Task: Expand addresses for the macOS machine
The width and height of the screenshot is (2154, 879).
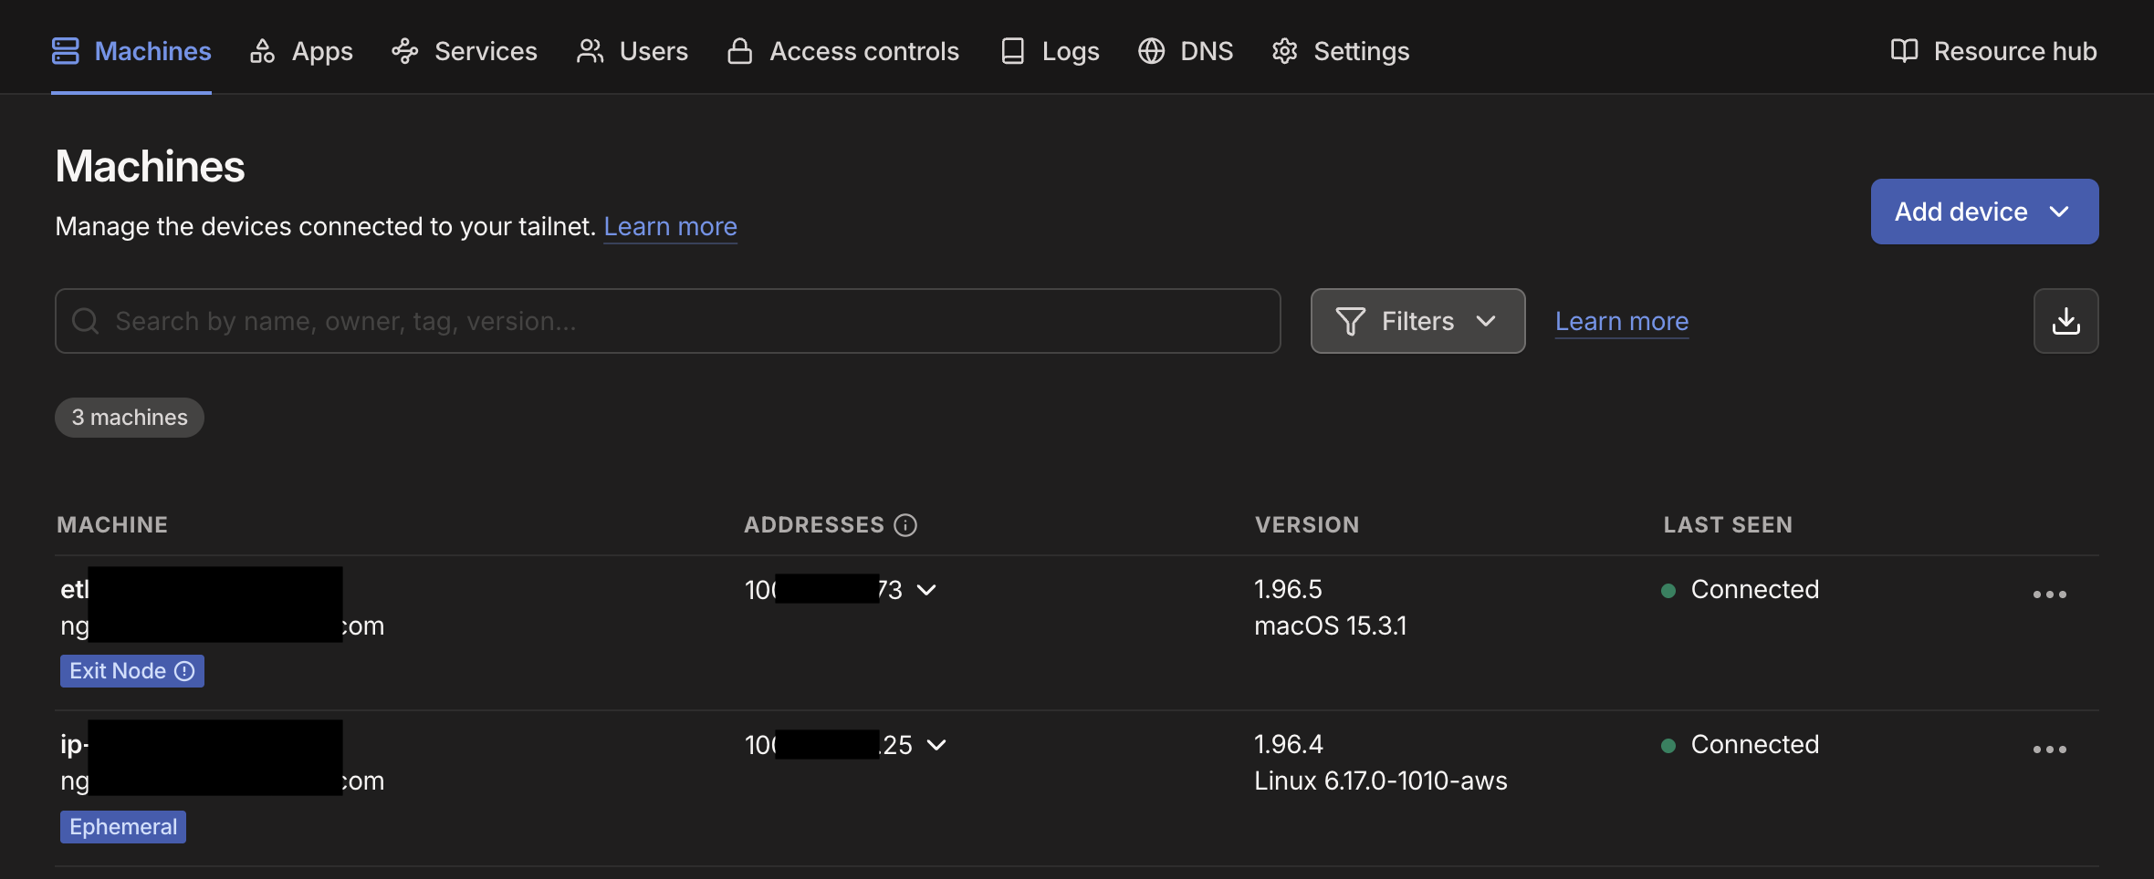Action: point(926,590)
